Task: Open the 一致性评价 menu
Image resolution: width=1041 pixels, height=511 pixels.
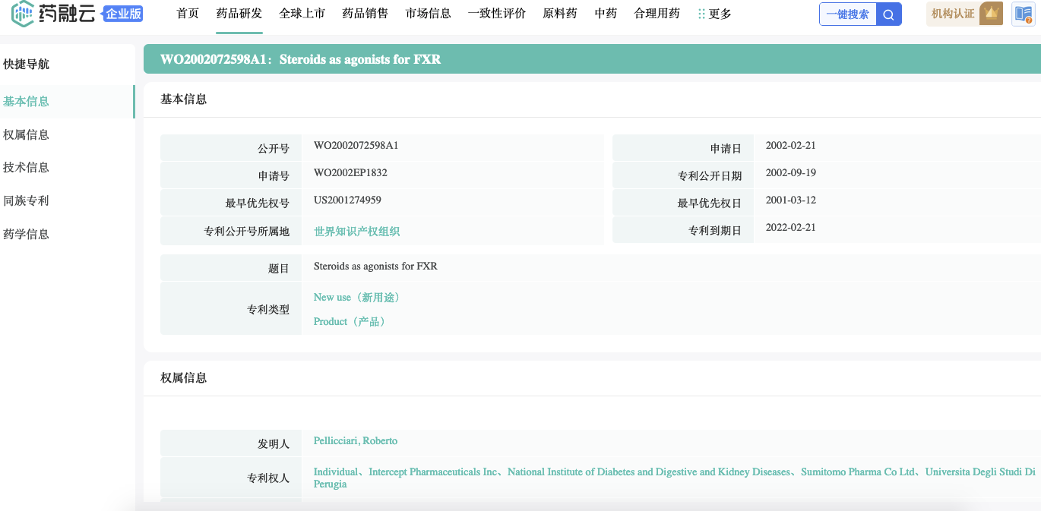Action: [497, 14]
